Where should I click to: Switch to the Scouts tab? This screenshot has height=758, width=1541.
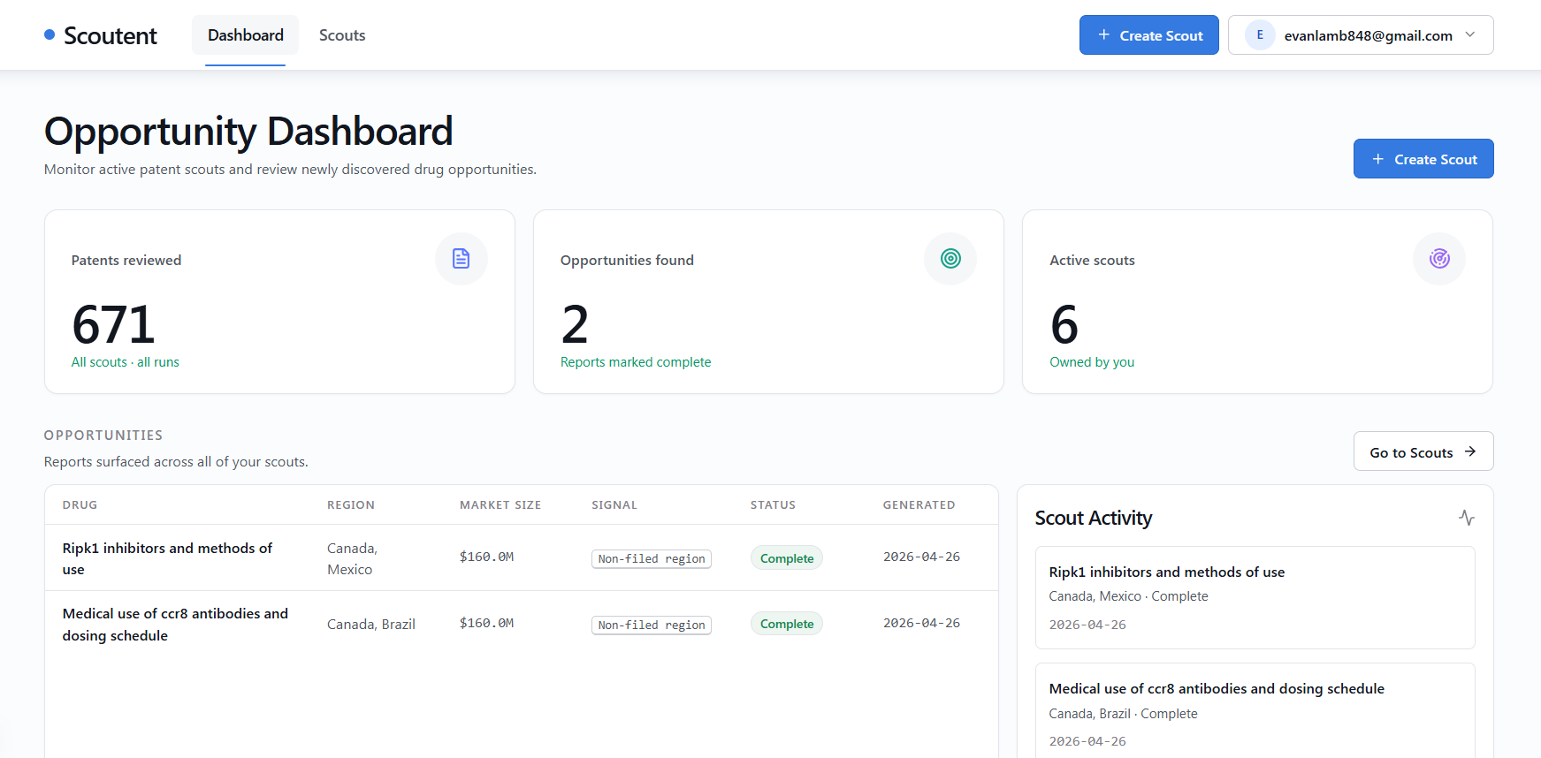(342, 35)
